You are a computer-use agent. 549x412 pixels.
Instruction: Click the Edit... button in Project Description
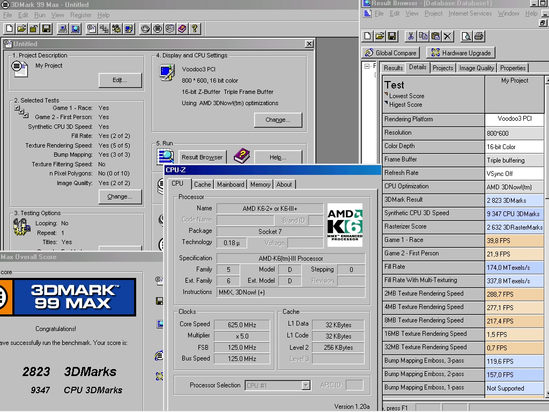(x=120, y=80)
